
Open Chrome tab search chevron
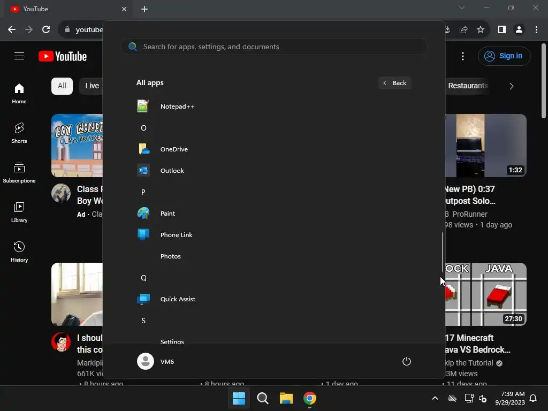point(462,7)
